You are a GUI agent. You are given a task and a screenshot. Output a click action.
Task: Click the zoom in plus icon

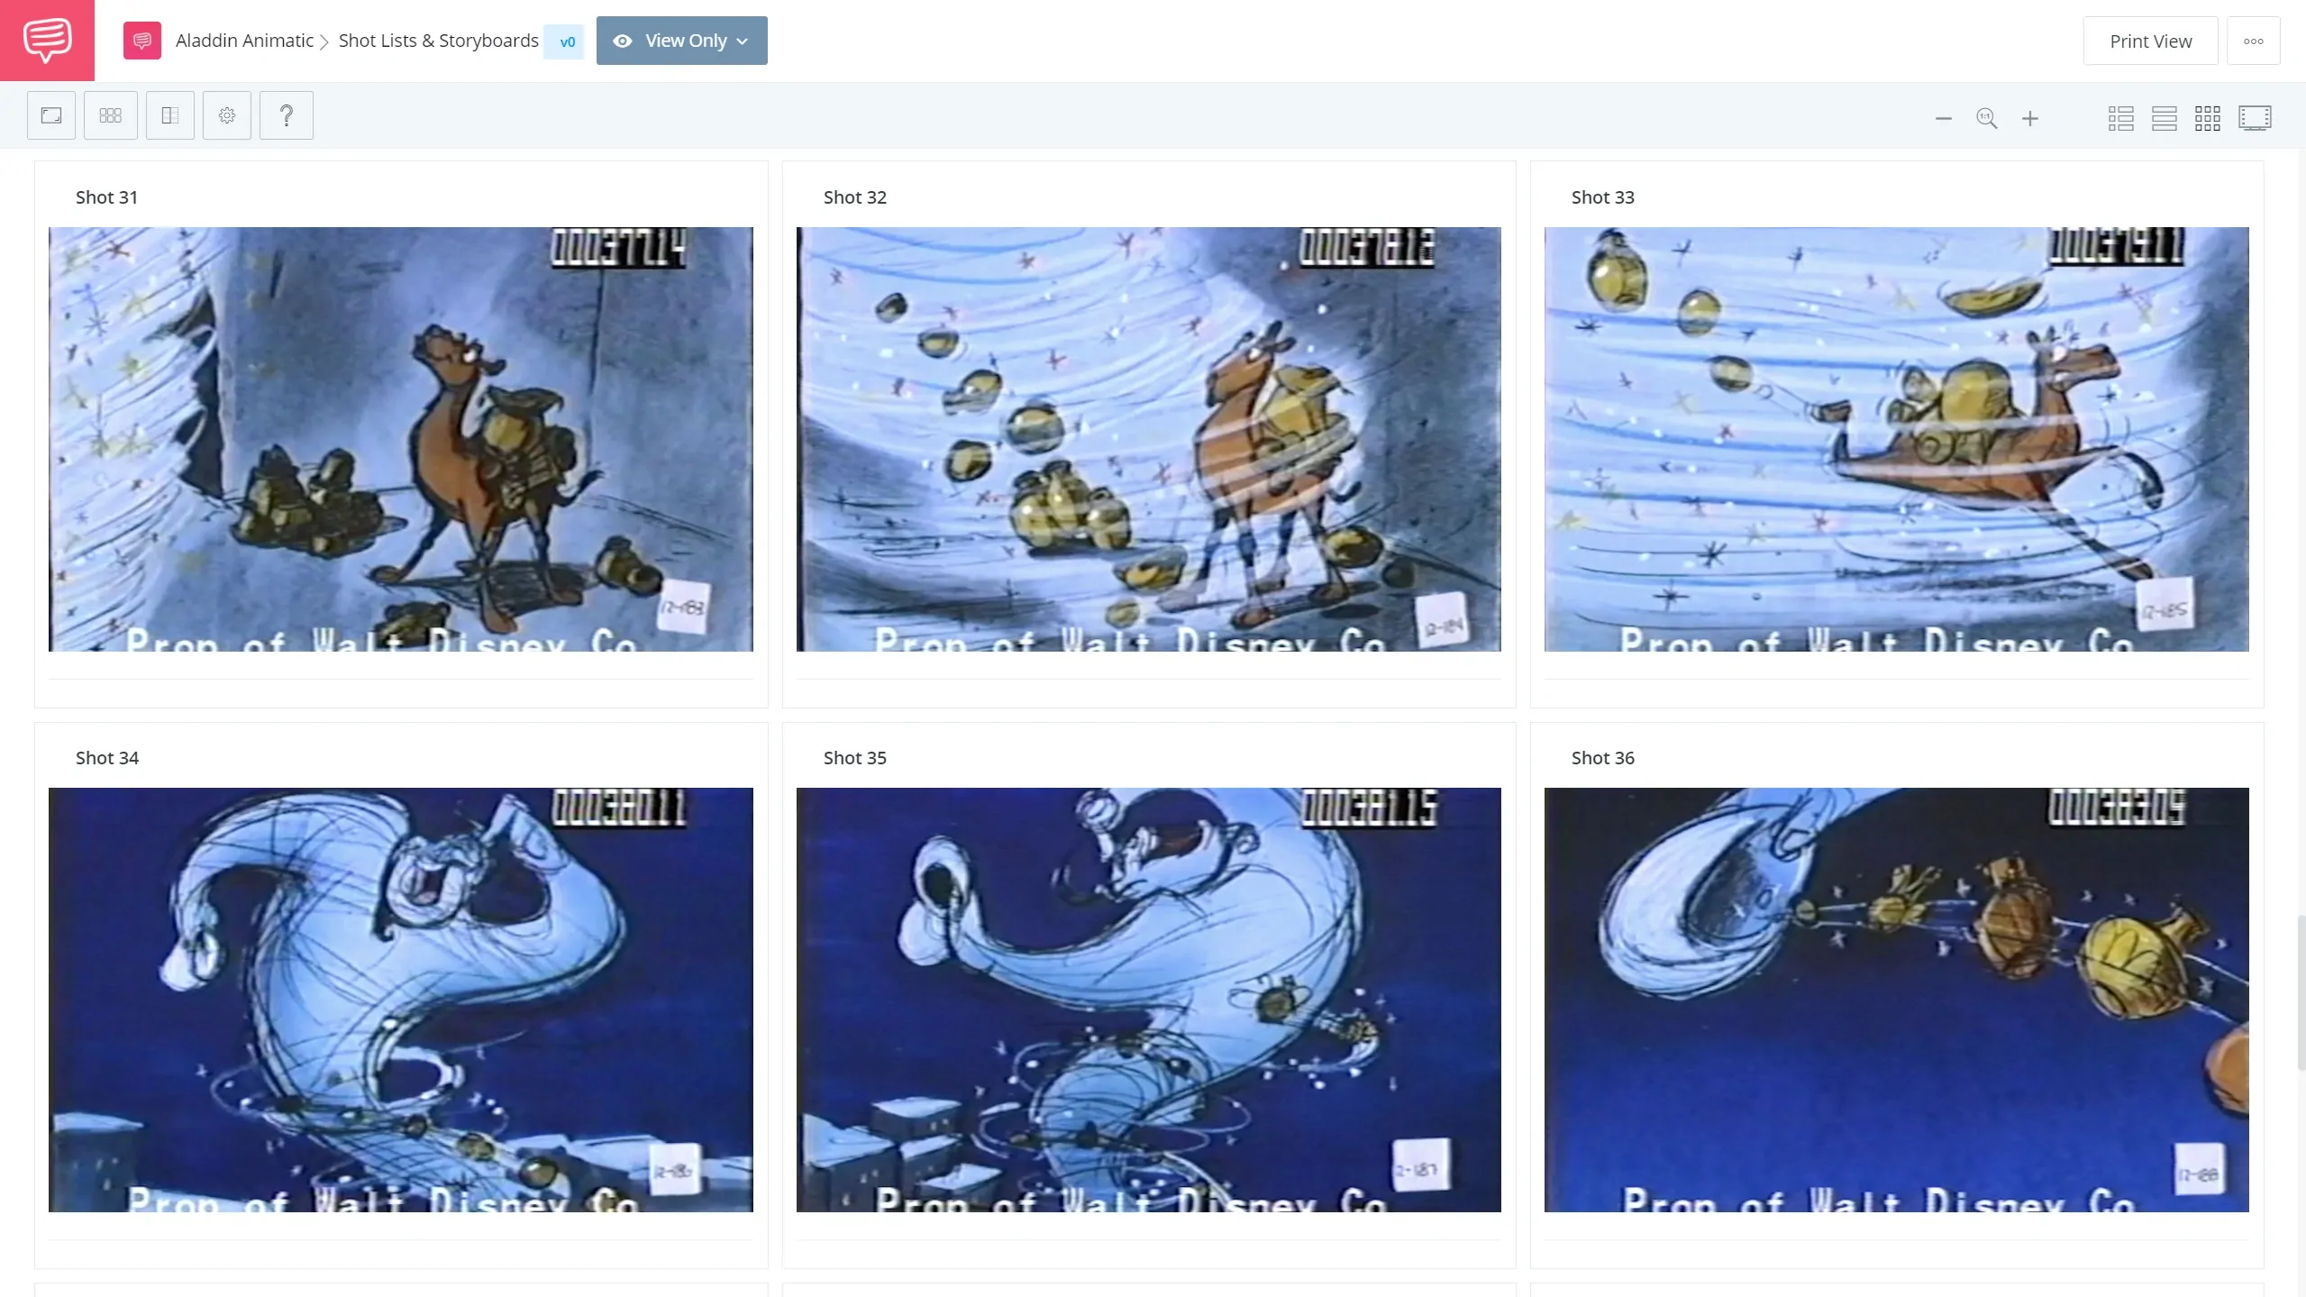click(x=2030, y=117)
